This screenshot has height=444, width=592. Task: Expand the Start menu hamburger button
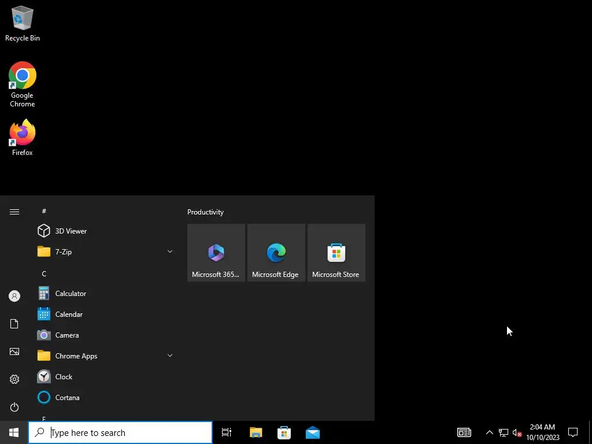click(14, 212)
